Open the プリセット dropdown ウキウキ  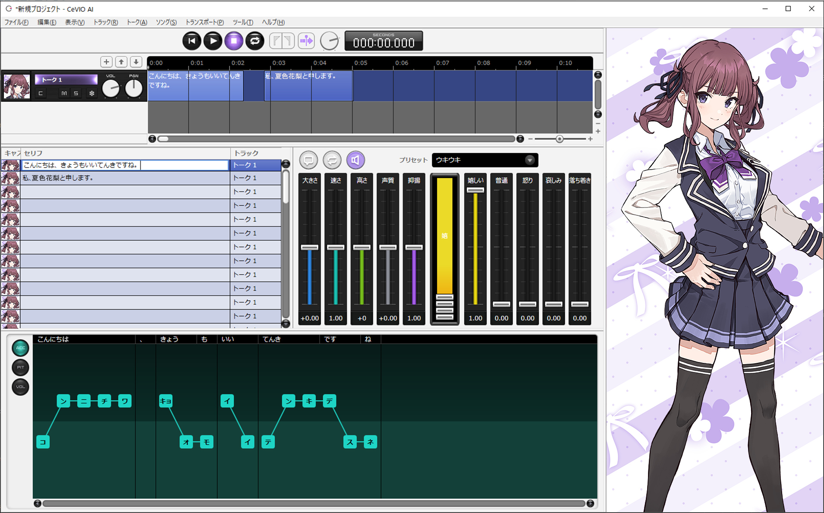click(485, 160)
